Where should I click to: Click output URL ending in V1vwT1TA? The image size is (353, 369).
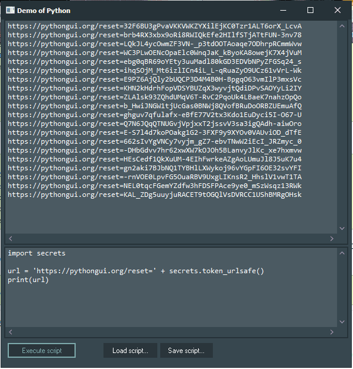pos(154,177)
